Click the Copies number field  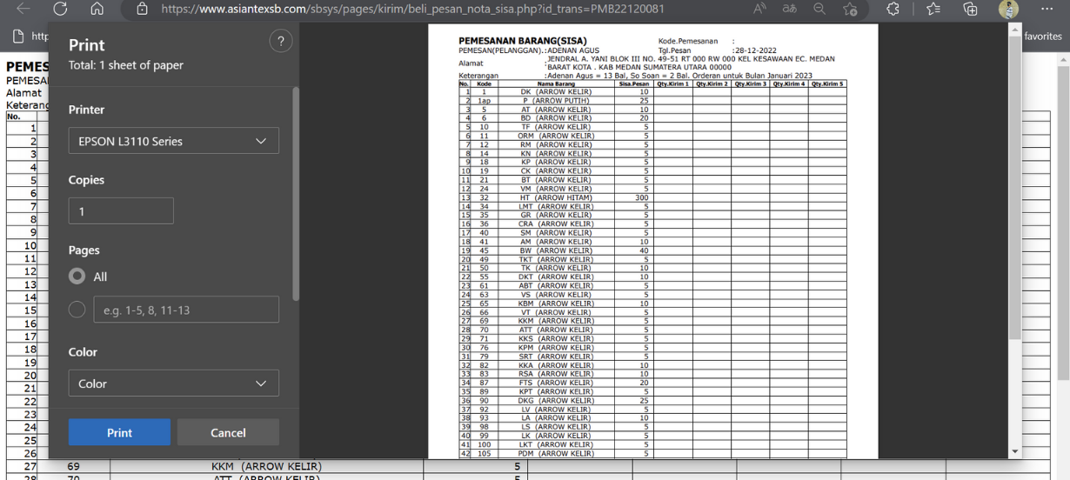point(121,211)
